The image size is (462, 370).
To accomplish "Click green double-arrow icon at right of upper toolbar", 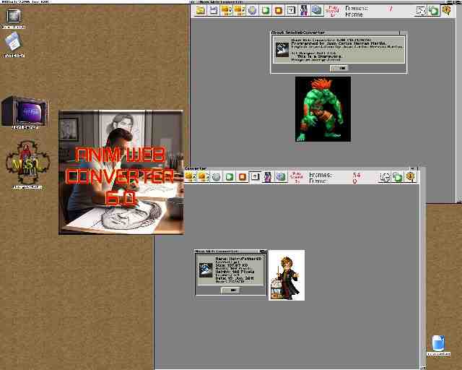I will coord(434,11).
